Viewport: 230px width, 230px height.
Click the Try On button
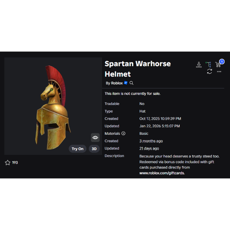coord(78,149)
